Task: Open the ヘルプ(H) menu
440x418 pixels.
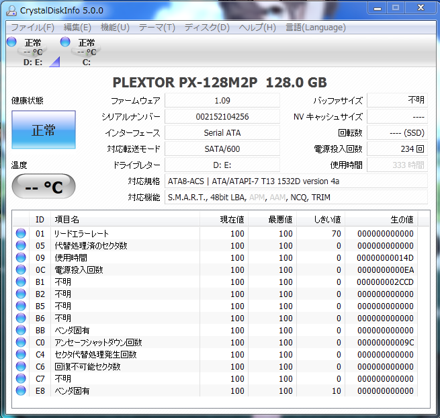Action: point(257,28)
